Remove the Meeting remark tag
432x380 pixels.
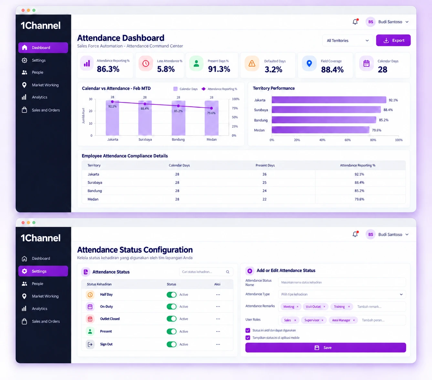(x=298, y=307)
